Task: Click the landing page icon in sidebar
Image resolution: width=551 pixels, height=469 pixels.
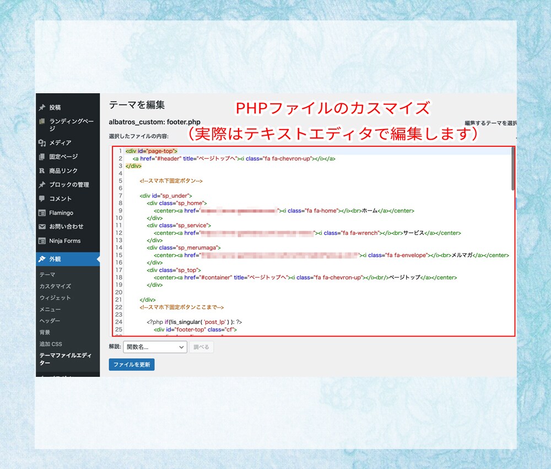Action: (42, 121)
